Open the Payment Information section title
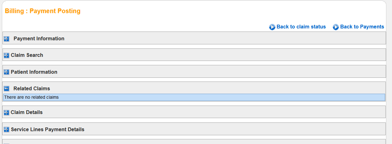Image resolution: width=392 pixels, height=144 pixels. (39, 39)
